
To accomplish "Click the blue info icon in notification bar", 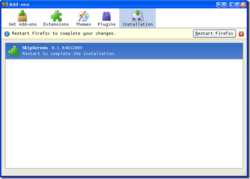I will tap(7, 34).
